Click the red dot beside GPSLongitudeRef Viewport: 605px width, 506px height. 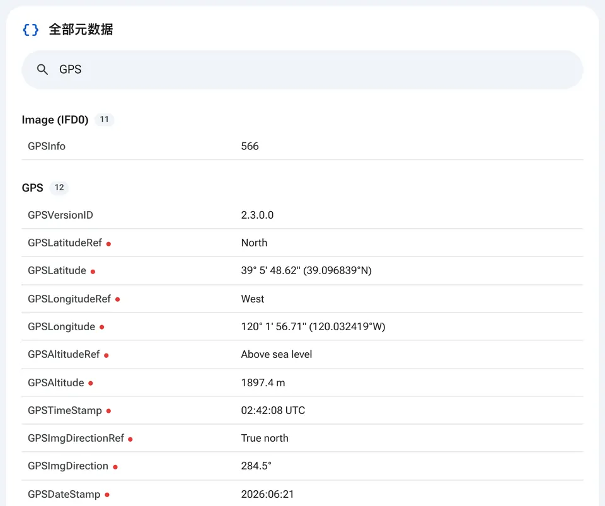point(118,299)
